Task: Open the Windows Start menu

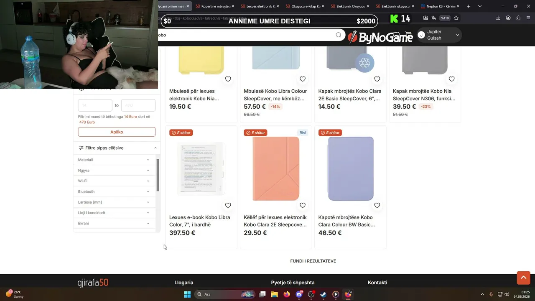Action: (187, 294)
